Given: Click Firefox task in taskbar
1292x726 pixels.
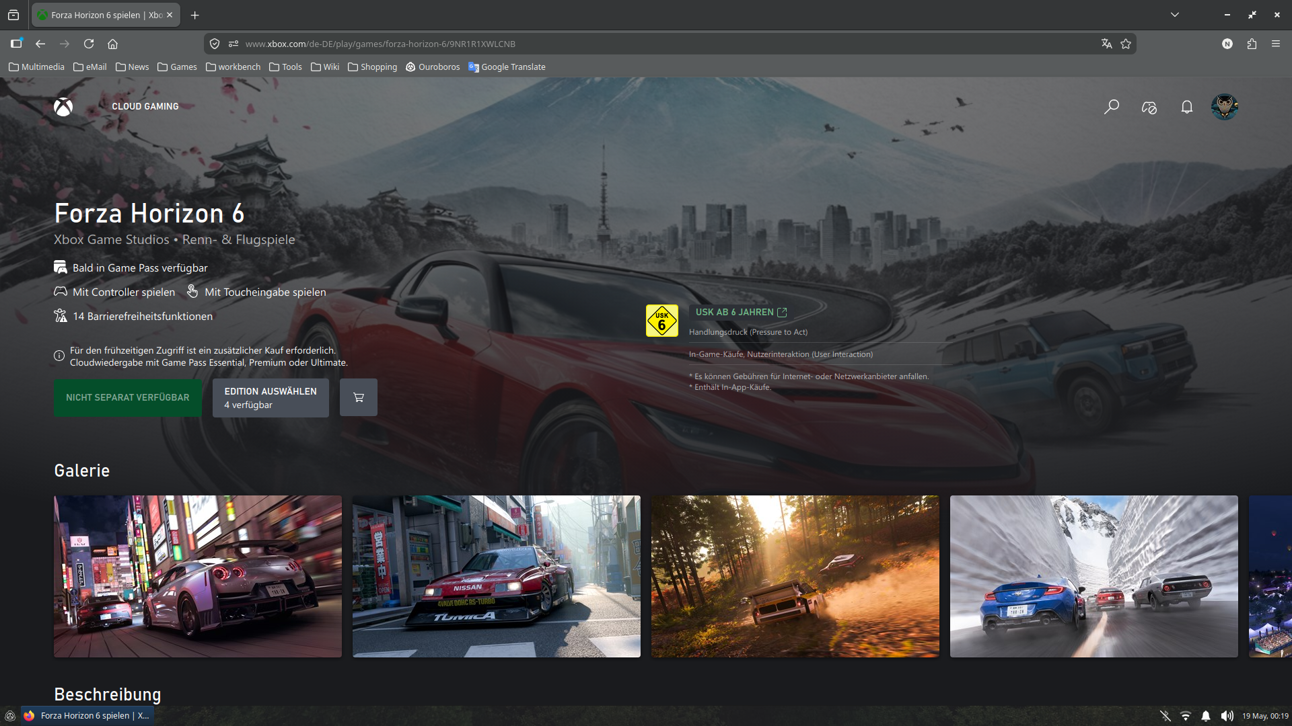Looking at the screenshot, I should coord(87,716).
